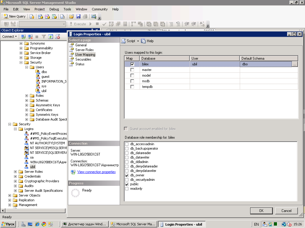This screenshot has height=228, width=305.
Task: Open a new DMX query icon
Action: tap(47, 17)
